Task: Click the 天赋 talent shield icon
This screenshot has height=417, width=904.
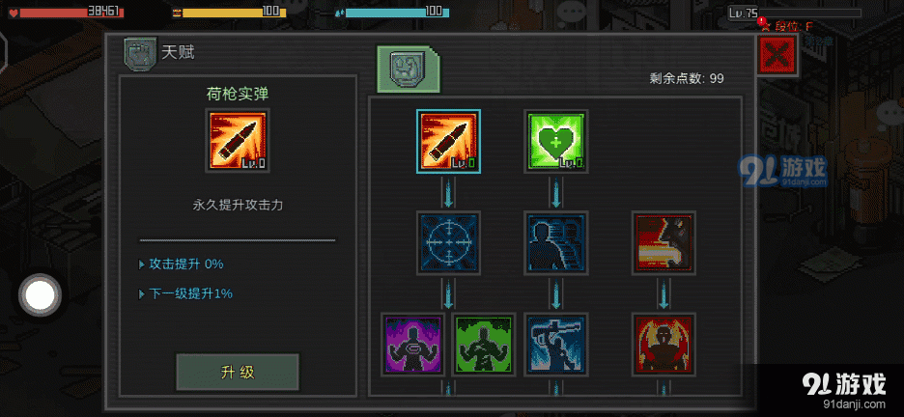Action: [140, 52]
